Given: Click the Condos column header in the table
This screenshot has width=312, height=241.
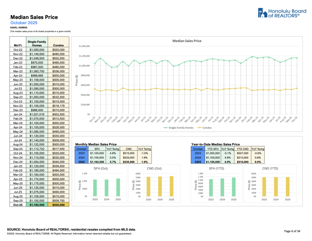Looking at the screenshot, I should click(58, 45).
